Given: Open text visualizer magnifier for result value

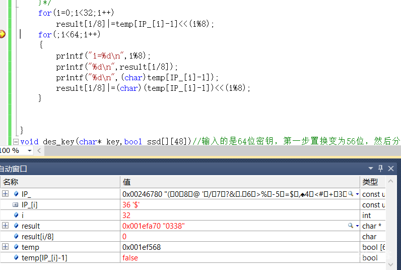Looking at the screenshot, I should point(351,226).
